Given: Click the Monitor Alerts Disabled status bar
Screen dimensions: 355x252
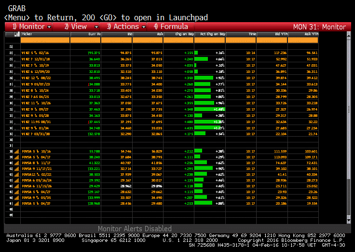Looking at the screenshot, I should tap(177, 228).
